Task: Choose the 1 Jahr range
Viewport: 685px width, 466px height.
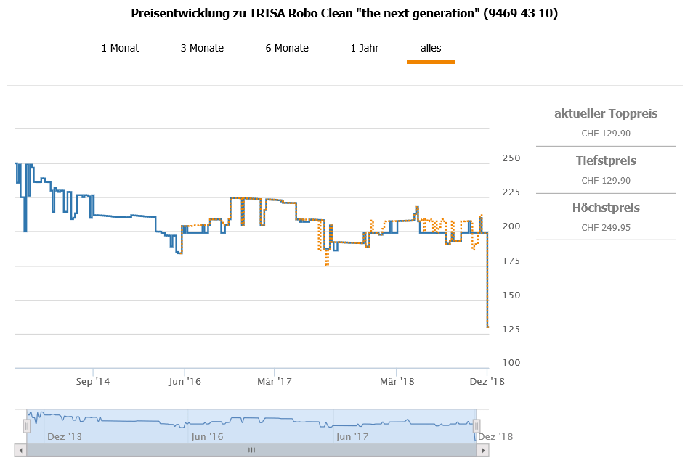Action: tap(365, 49)
